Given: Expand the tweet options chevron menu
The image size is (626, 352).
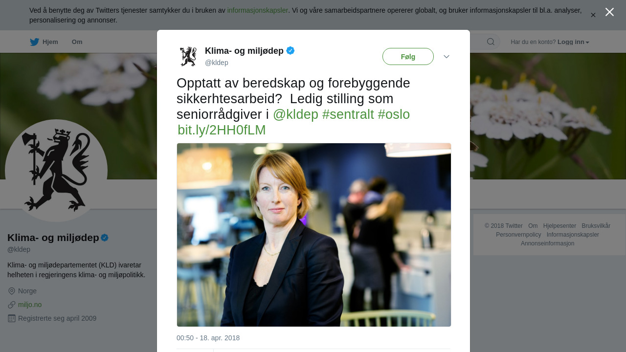Looking at the screenshot, I should point(447,57).
